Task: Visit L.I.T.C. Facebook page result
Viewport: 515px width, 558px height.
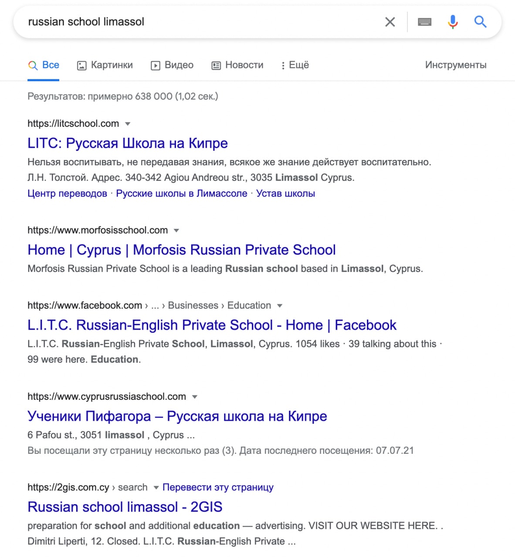Action: click(x=212, y=325)
